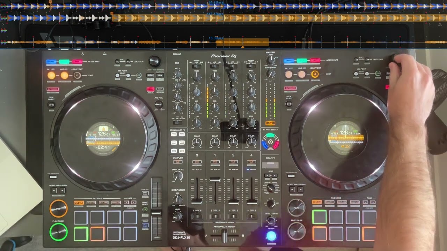
Task: Tap the left deck loop IN button
Action: click(x=51, y=75)
